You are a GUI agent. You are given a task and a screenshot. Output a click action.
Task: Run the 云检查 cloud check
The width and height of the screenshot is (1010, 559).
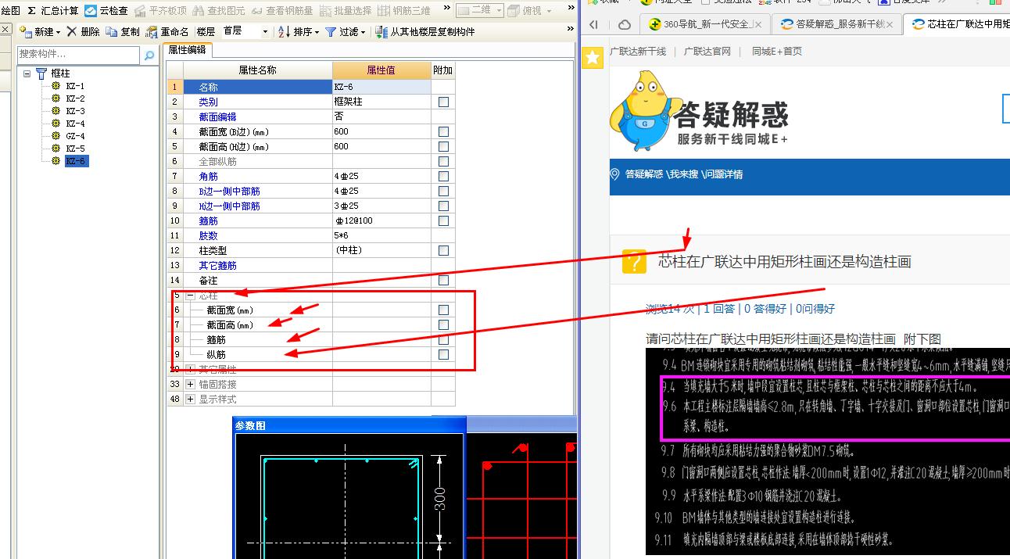click(106, 10)
